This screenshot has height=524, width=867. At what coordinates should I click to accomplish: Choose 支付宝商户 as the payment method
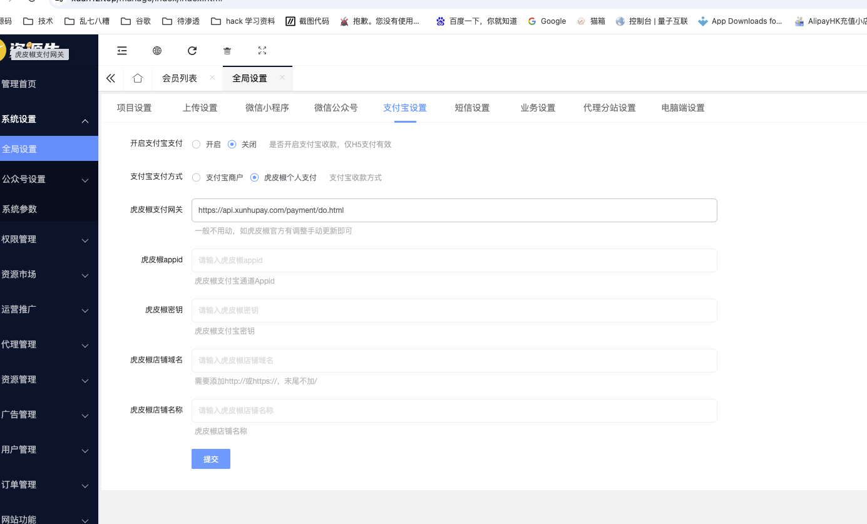coord(196,177)
